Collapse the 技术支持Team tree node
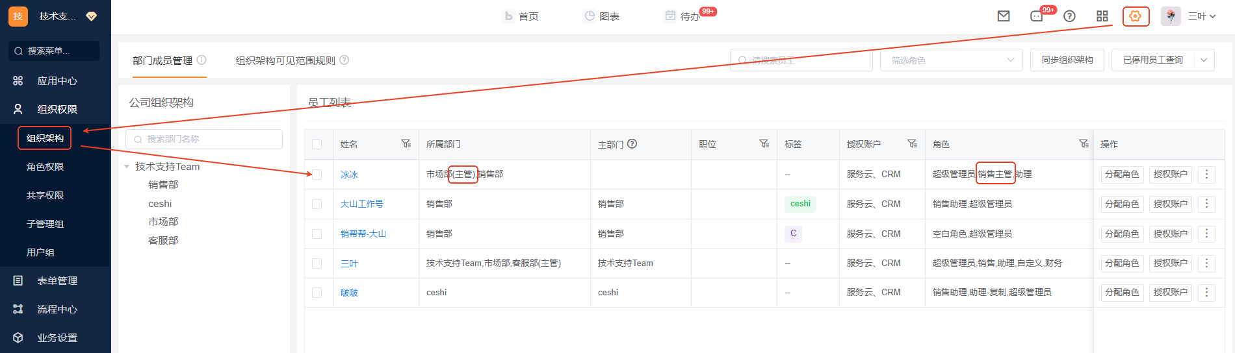 (127, 167)
